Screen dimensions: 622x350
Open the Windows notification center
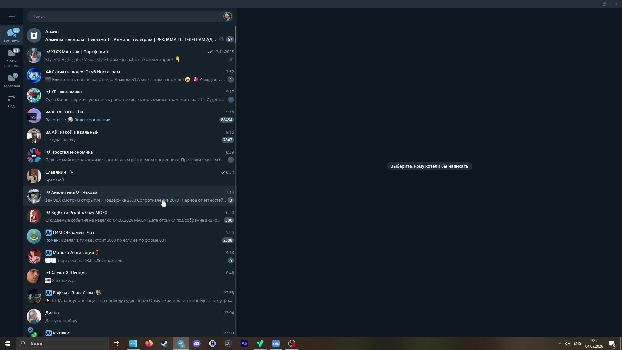[x=612, y=344]
